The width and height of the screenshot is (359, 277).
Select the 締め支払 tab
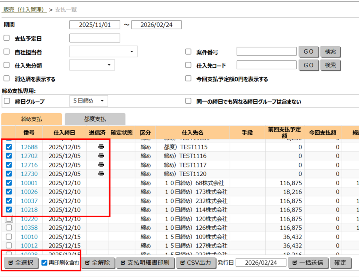click(x=32, y=119)
